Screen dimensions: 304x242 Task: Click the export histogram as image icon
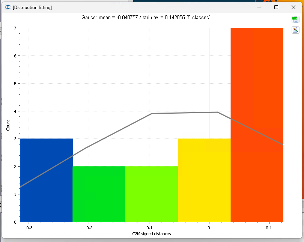click(x=295, y=30)
